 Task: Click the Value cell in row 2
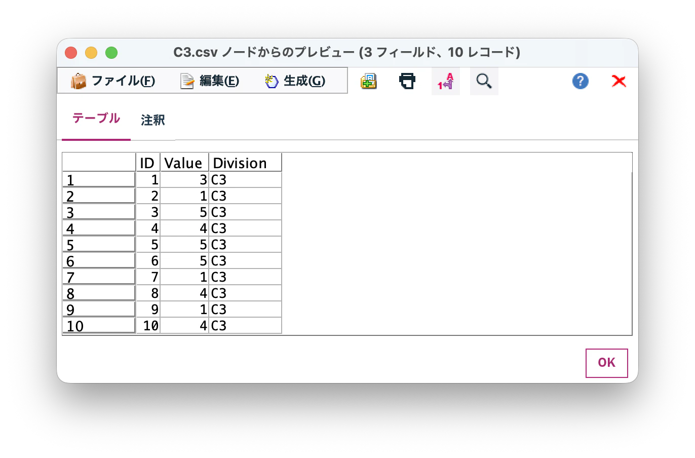click(184, 196)
